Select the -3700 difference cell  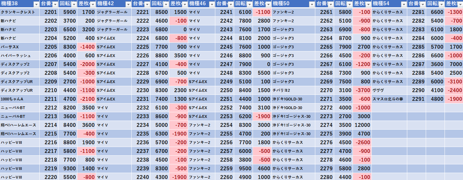point(362,90)
